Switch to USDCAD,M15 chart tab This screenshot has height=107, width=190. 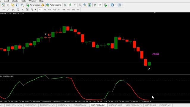115,105
